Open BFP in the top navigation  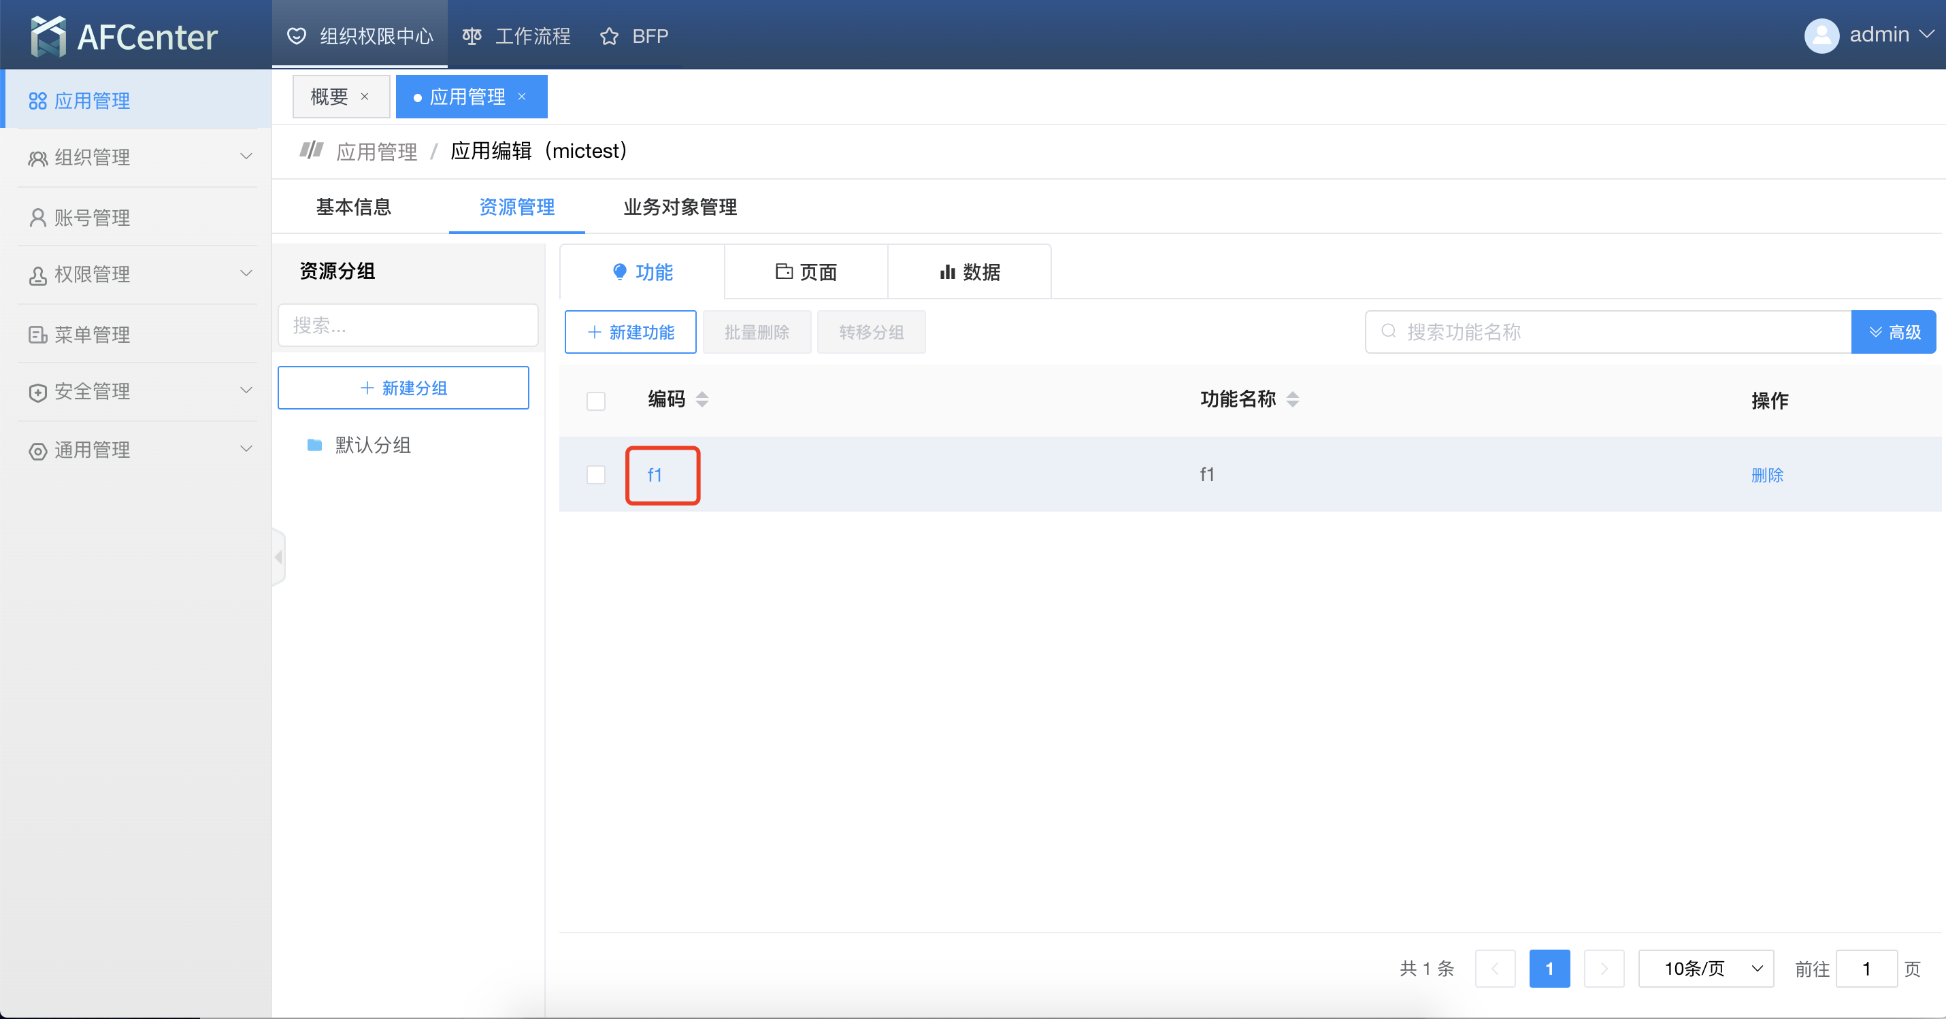pyautogui.click(x=633, y=35)
